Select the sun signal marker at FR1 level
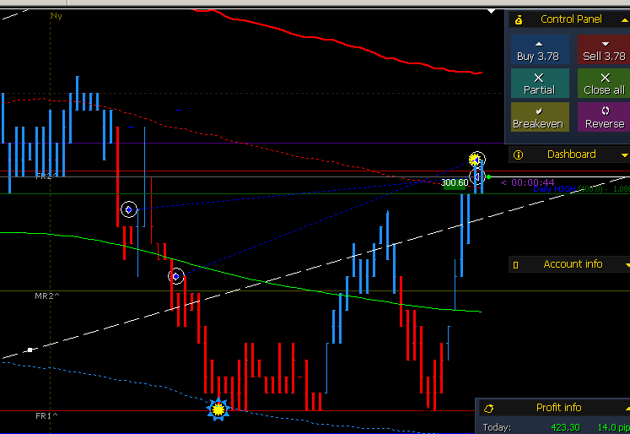Image resolution: width=630 pixels, height=434 pixels. (x=218, y=410)
